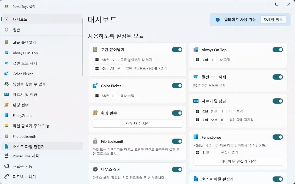This screenshot has width=295, height=184.
Task: Go to 대시보드 in the sidebar
Action: [42, 19]
